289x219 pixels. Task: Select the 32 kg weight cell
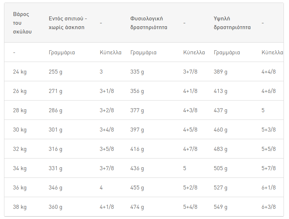pos(20,149)
